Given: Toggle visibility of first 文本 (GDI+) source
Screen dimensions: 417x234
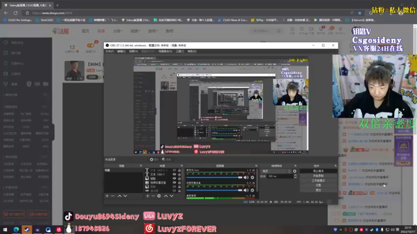Looking at the screenshot, I should click(x=174, y=171).
